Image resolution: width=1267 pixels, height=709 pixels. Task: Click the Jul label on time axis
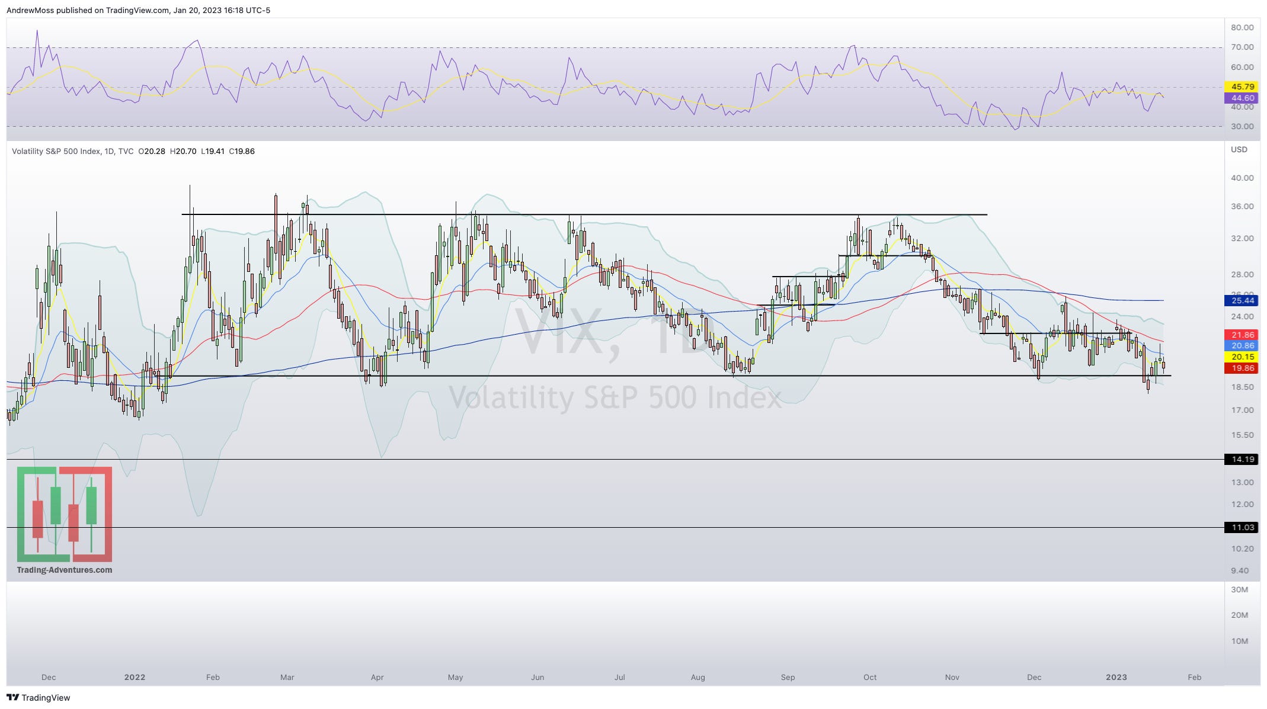(x=620, y=677)
